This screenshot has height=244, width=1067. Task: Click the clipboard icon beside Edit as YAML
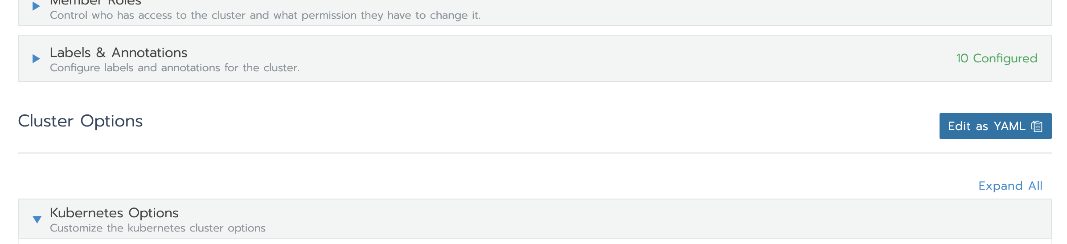(x=1037, y=126)
